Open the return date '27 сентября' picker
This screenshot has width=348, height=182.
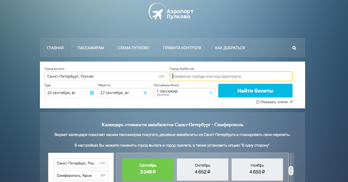point(119,93)
